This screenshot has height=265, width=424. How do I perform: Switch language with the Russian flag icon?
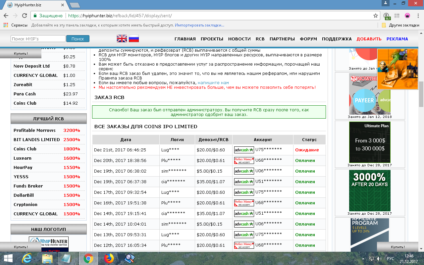(x=134, y=39)
